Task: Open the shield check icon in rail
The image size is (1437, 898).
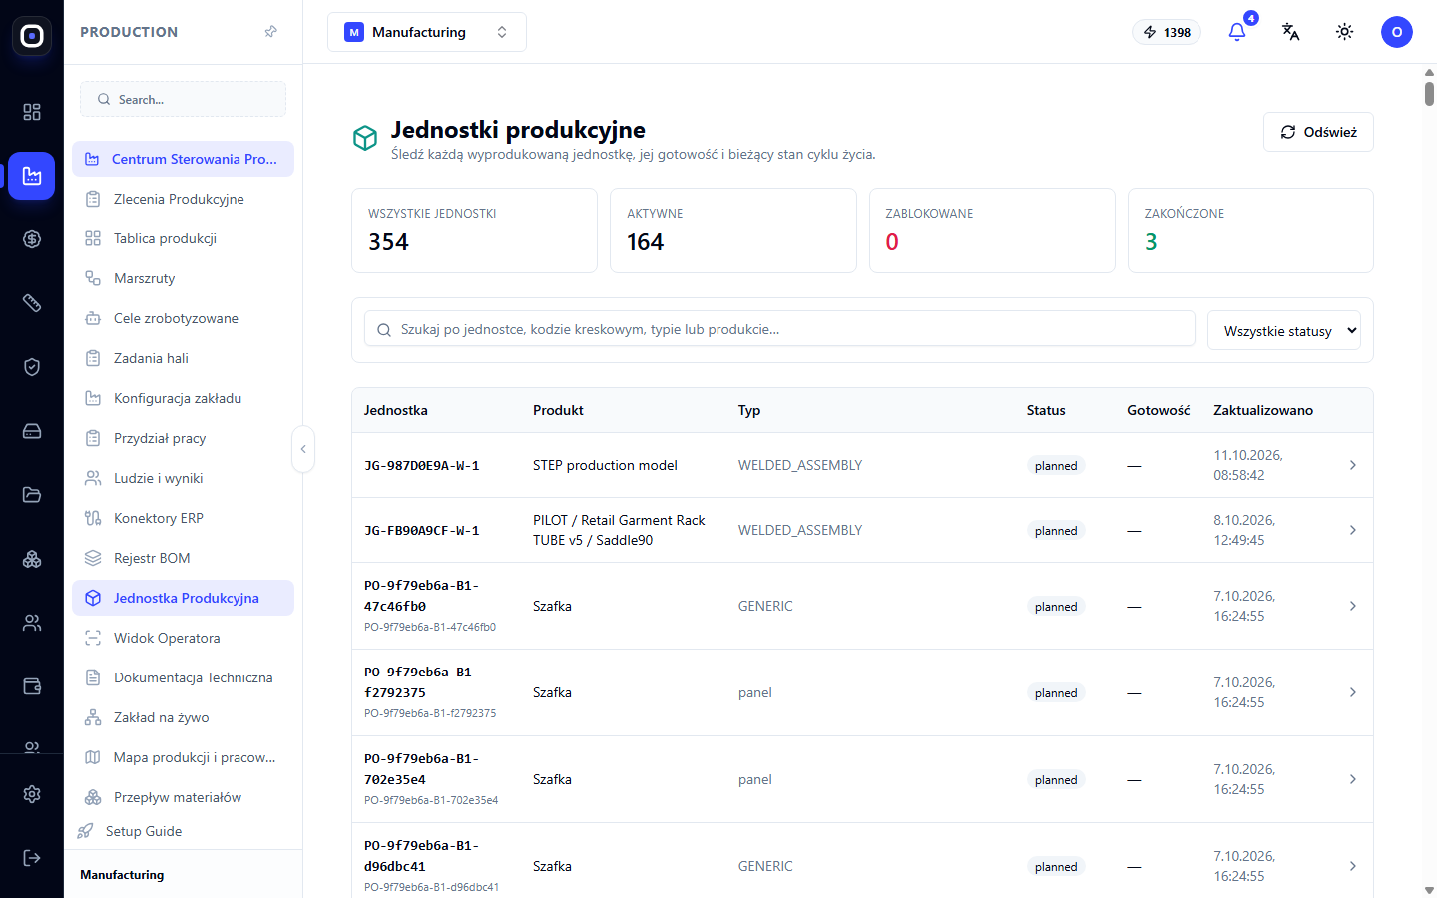Action: pyautogui.click(x=32, y=367)
